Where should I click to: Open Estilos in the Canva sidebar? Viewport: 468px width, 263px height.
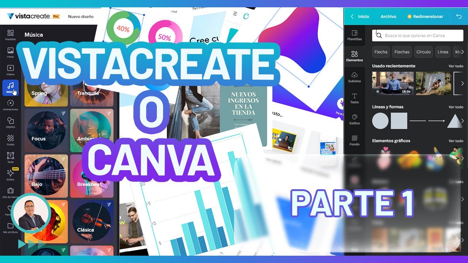pos(354,119)
